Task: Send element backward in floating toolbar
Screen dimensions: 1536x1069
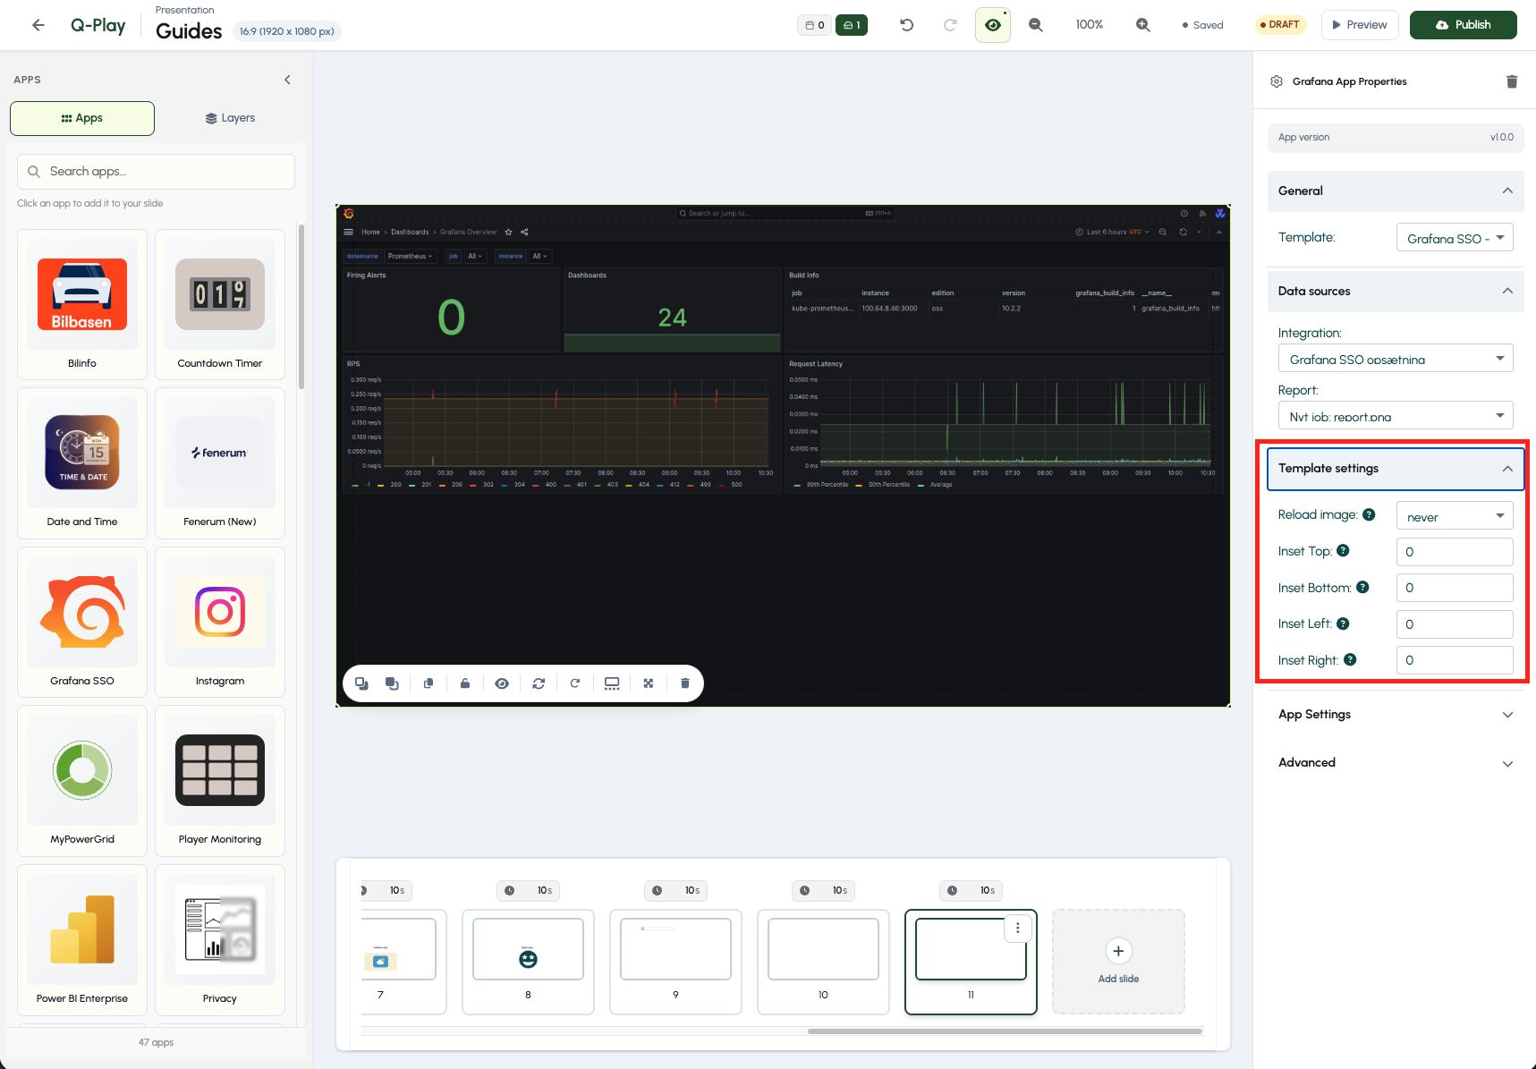Action: click(361, 683)
